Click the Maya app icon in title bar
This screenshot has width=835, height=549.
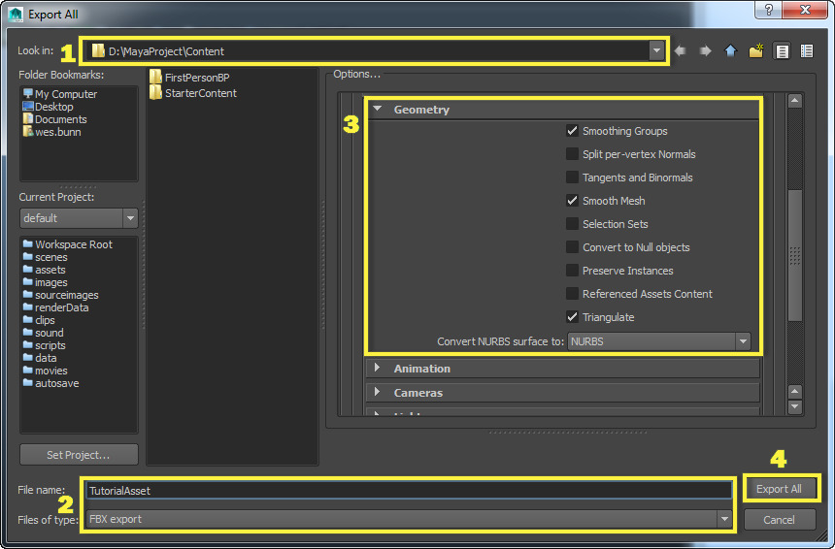(16, 15)
